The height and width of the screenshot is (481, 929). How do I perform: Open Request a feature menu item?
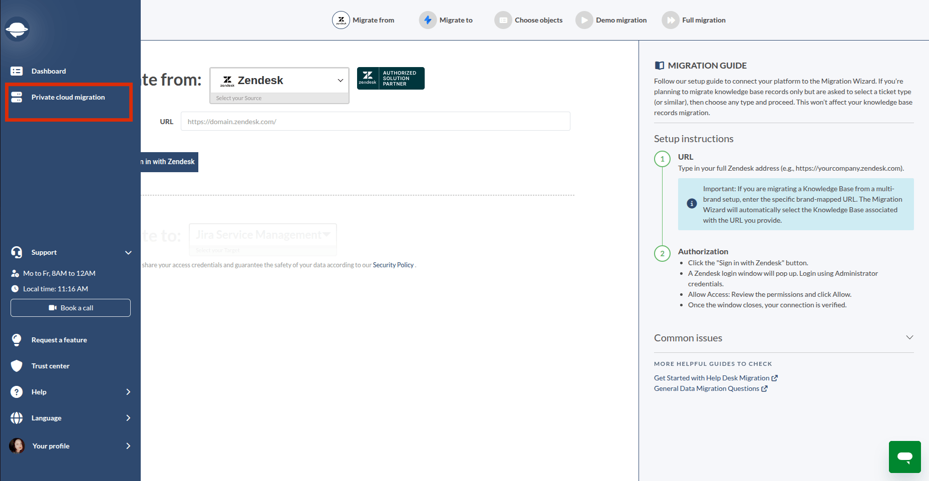[x=59, y=340]
